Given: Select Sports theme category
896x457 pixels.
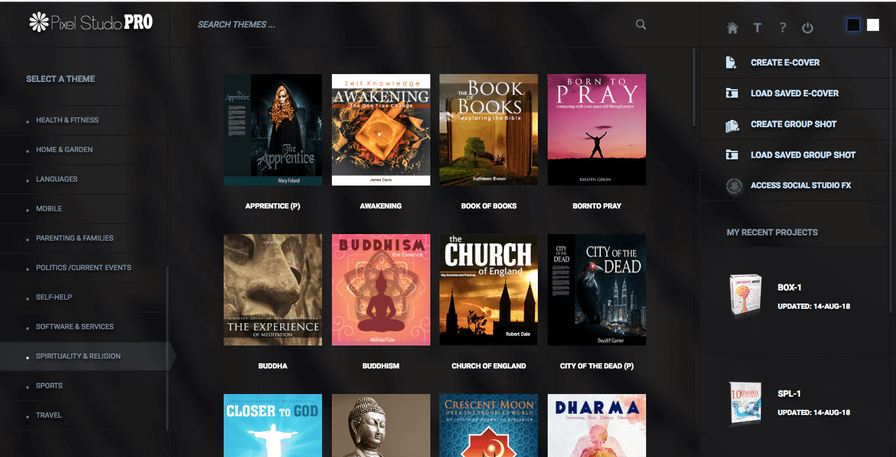Looking at the screenshot, I should (49, 386).
